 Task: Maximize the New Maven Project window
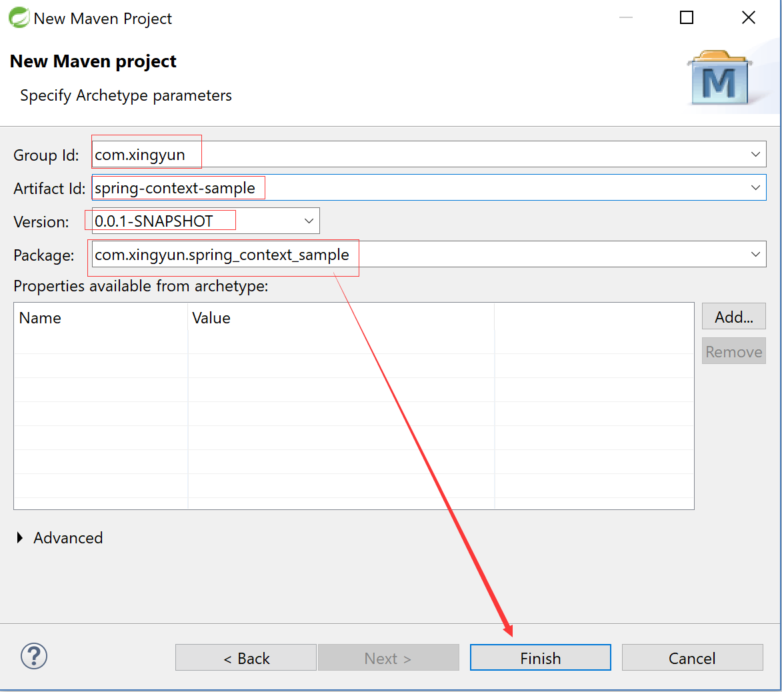[x=687, y=18]
